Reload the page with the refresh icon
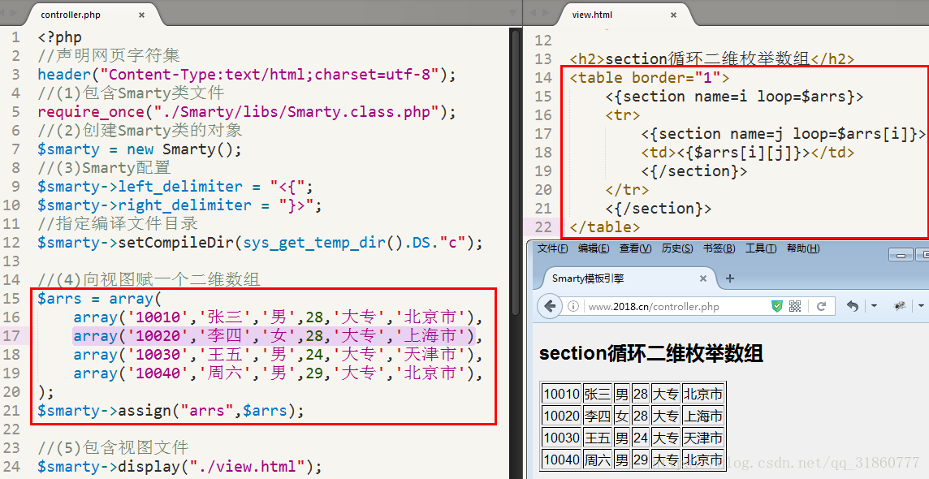The height and width of the screenshot is (479, 929). [x=821, y=306]
